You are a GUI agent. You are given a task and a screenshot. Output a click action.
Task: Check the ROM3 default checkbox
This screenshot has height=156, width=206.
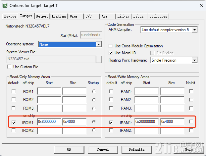point(14,108)
